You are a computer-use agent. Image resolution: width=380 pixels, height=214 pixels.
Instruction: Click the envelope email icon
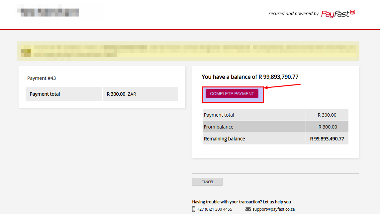tap(248, 209)
